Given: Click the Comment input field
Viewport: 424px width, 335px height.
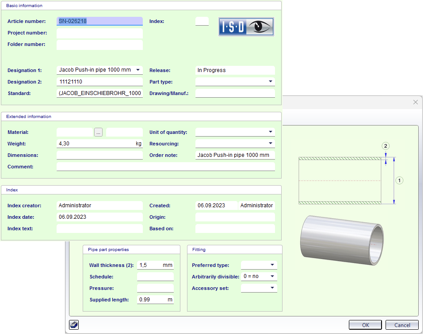Looking at the screenshot, I should [166, 167].
